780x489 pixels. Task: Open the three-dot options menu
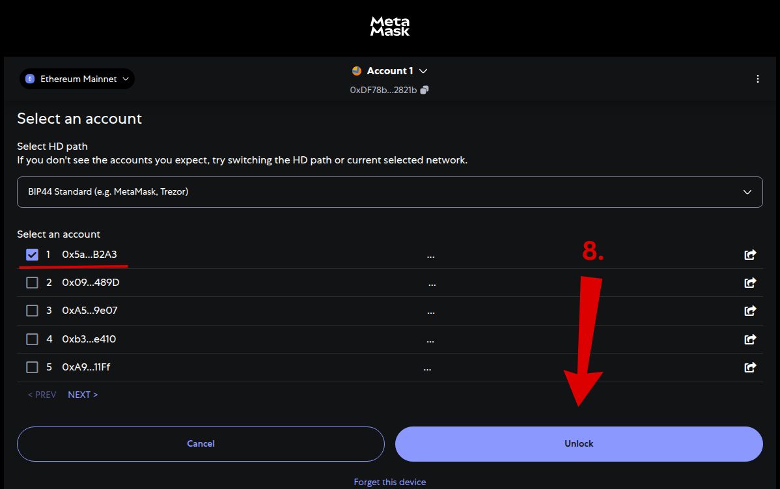tap(757, 78)
